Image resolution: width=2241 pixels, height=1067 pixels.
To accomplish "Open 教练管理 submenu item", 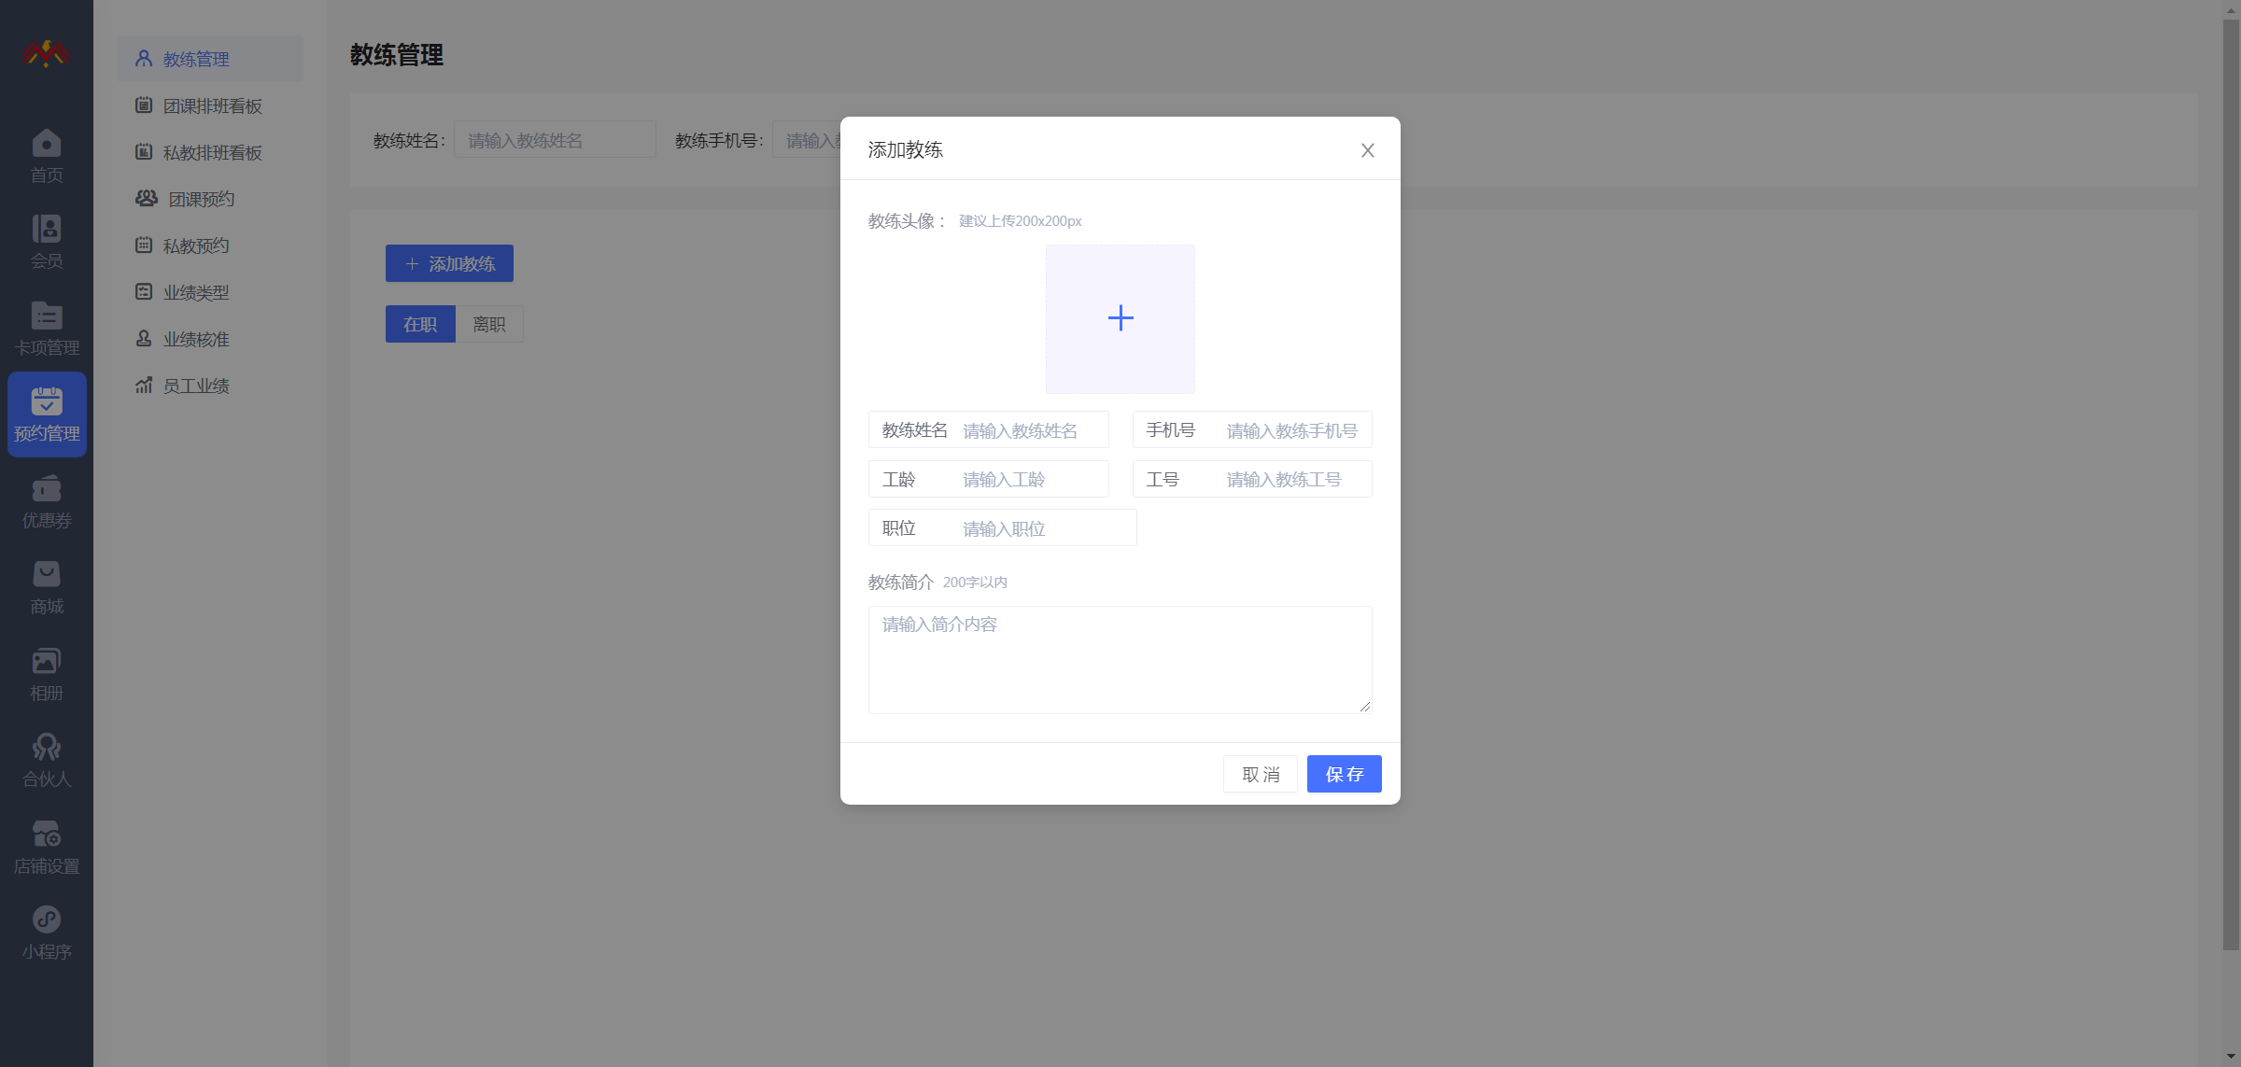I will [x=210, y=59].
